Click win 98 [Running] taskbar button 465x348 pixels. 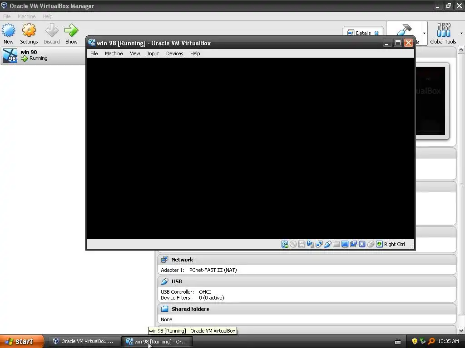[157, 342]
